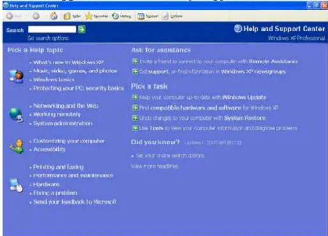Close the Help and Support Center window
328x236 pixels.
(325, 6)
